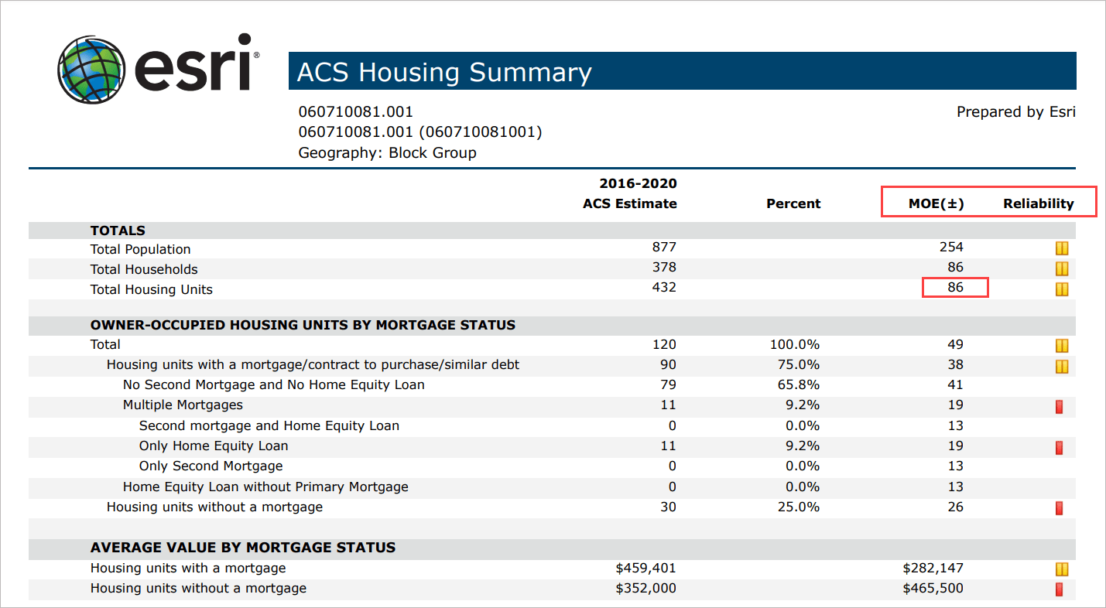Viewport: 1106px width, 608px height.
Task: Click yellow icon for average value with mortgage
Action: pos(1062,569)
